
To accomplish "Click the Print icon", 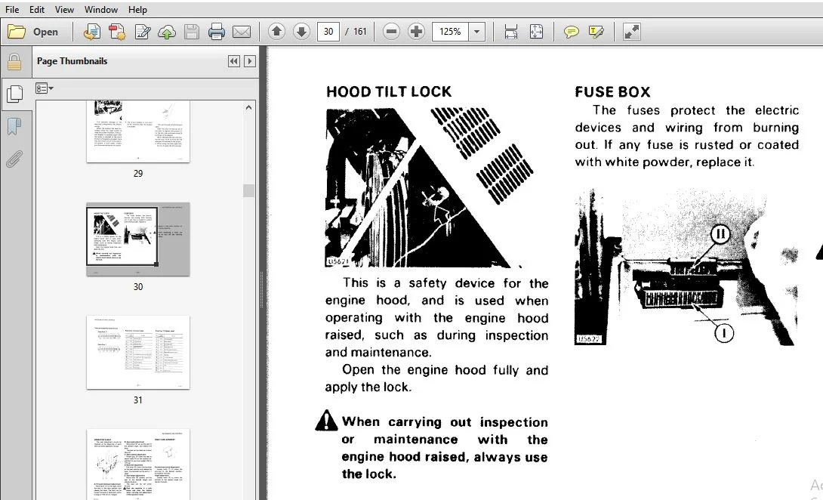I will [x=216, y=32].
